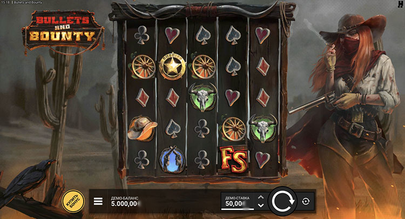Click the red heart on top of fifth reel
The width and height of the screenshot is (405, 219).
262,35
